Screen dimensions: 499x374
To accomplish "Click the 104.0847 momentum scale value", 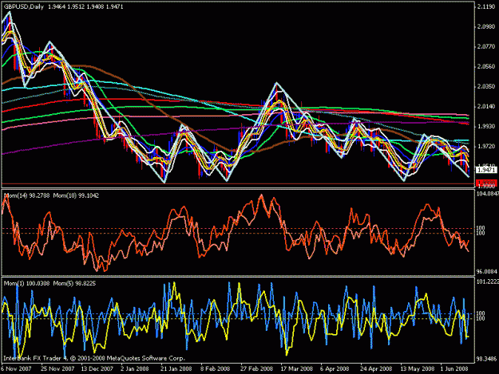I will [488, 194].
